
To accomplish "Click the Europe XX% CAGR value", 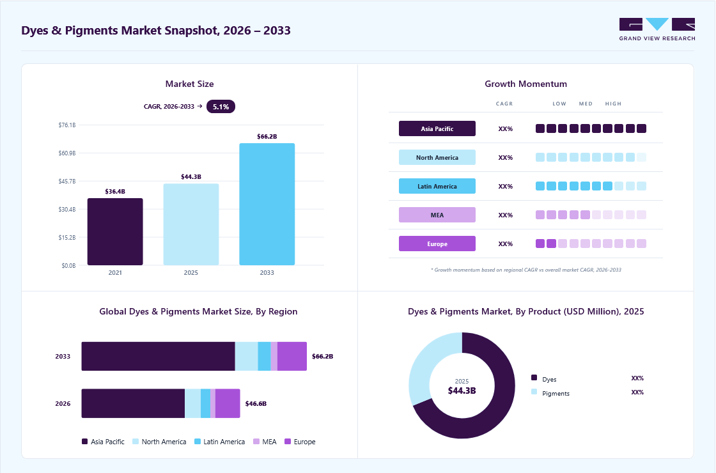I will [506, 244].
